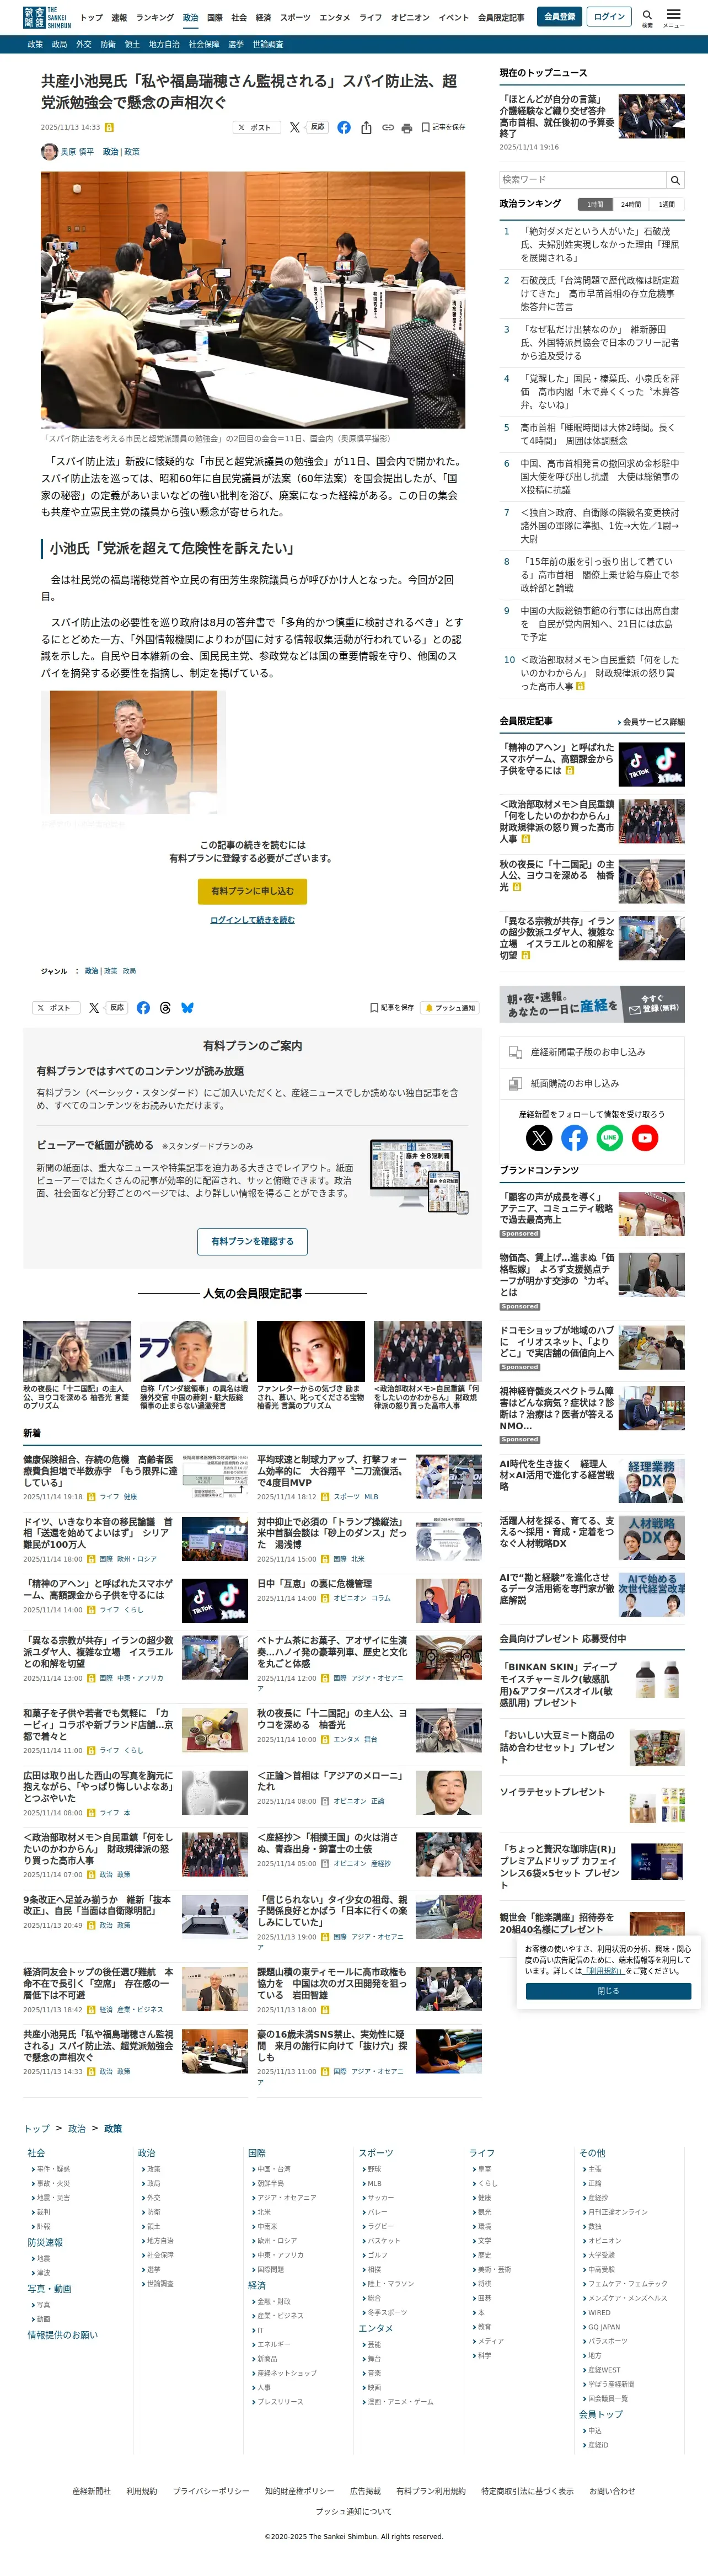This screenshot has height=2576, width=708.
Task: Open the hamburger メニュー icon
Action: [x=673, y=18]
